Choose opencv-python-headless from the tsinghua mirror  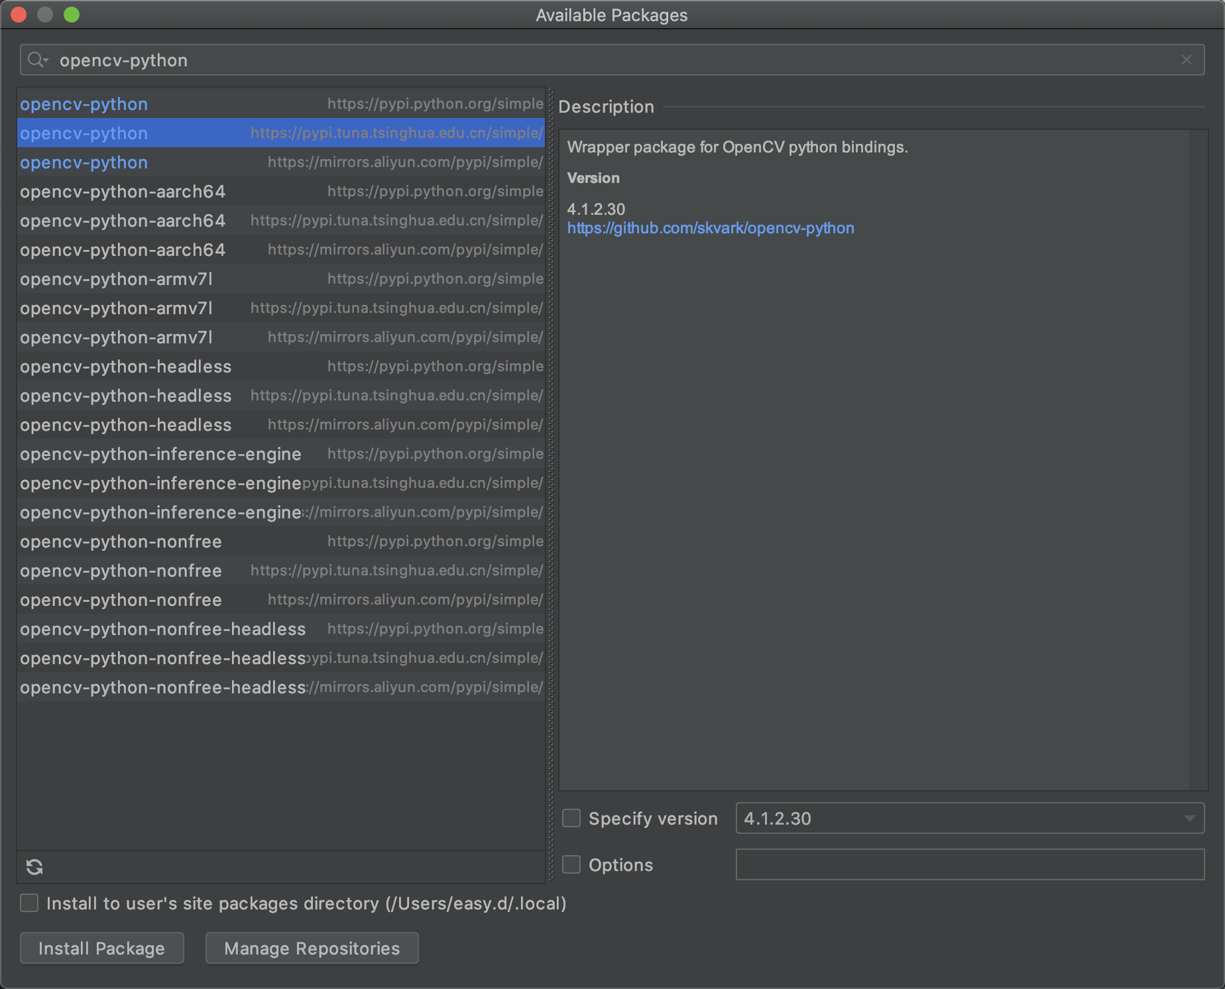pos(281,395)
